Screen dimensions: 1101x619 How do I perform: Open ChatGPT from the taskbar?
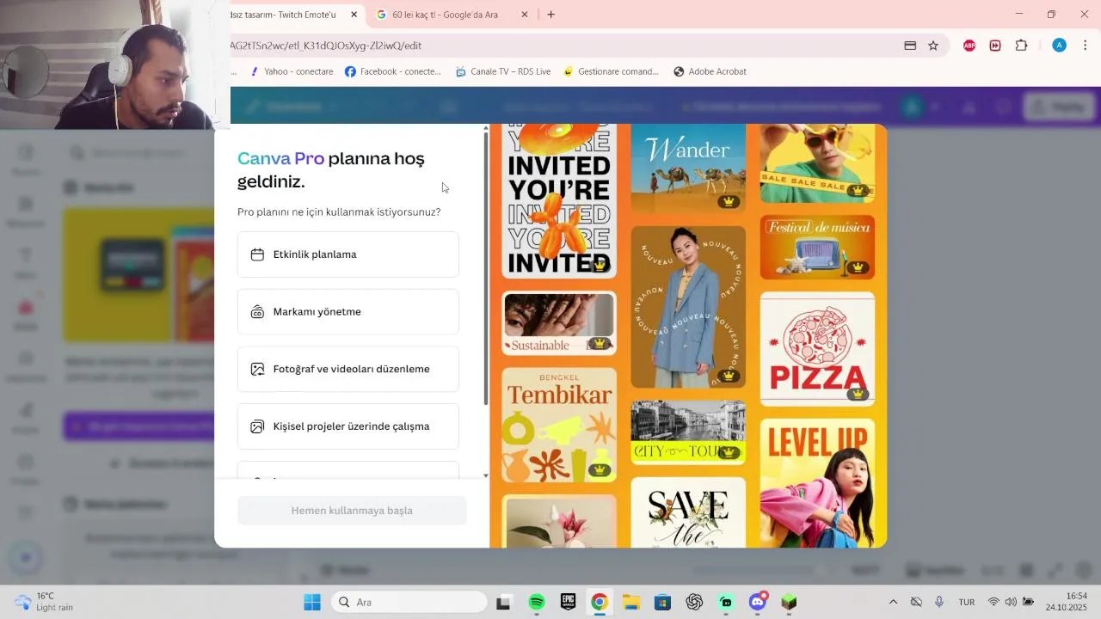coord(694,602)
